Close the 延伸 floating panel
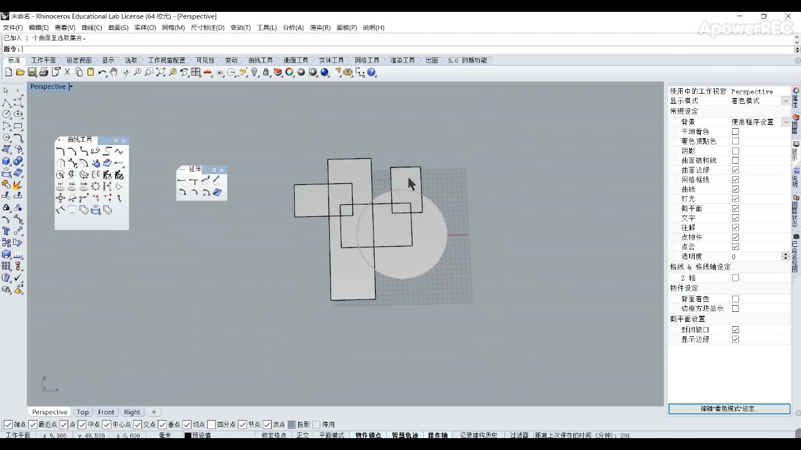801x450 pixels. (222, 170)
